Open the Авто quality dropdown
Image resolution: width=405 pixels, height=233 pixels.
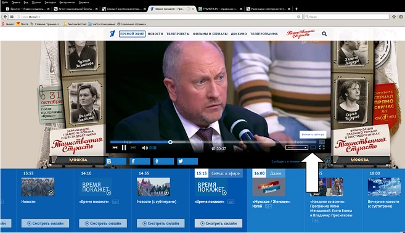point(297,147)
